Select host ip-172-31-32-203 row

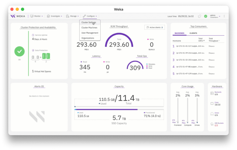(198, 60)
